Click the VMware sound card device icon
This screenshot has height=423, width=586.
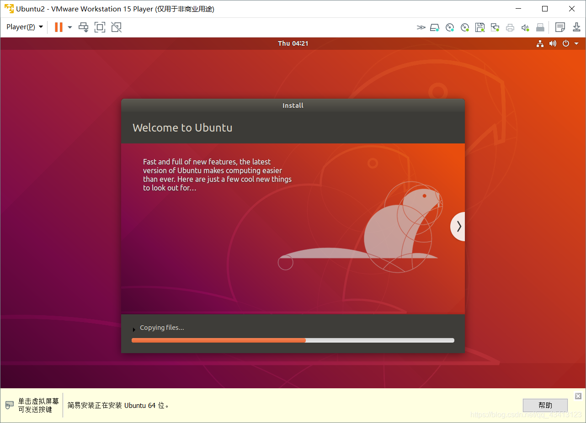[x=525, y=27]
